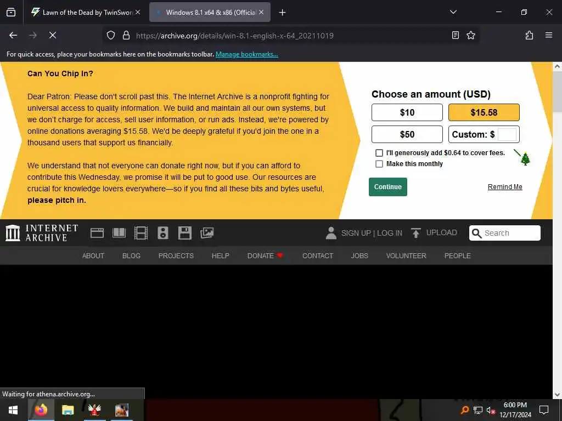The height and width of the screenshot is (421, 562).
Task: Open ABOUT in the Archive menu
Action: 93,256
